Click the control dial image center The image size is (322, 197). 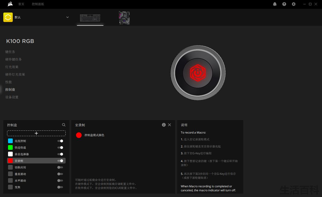pos(198,73)
